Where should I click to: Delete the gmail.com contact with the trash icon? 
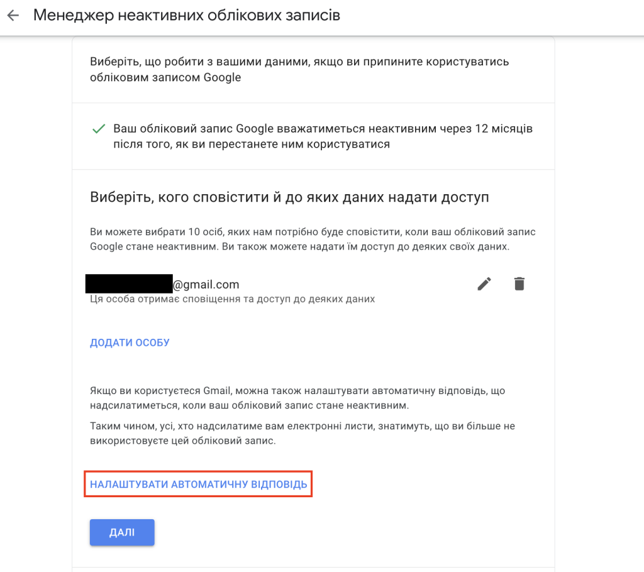(519, 283)
